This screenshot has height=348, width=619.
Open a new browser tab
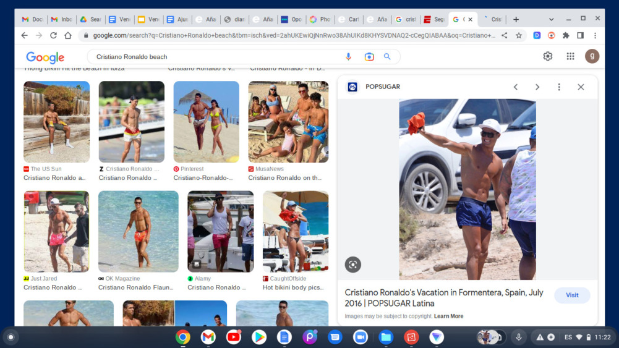(516, 19)
